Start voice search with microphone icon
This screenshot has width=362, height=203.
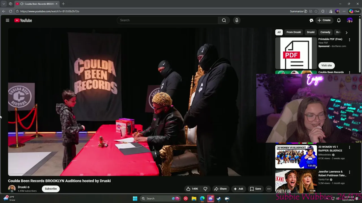coord(237,20)
